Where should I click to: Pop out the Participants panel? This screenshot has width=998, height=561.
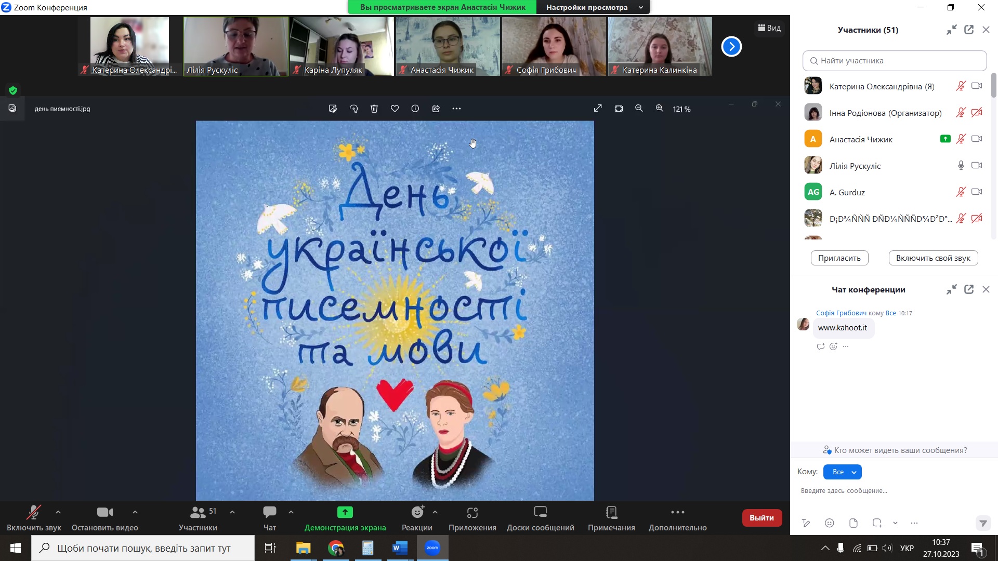tap(969, 30)
